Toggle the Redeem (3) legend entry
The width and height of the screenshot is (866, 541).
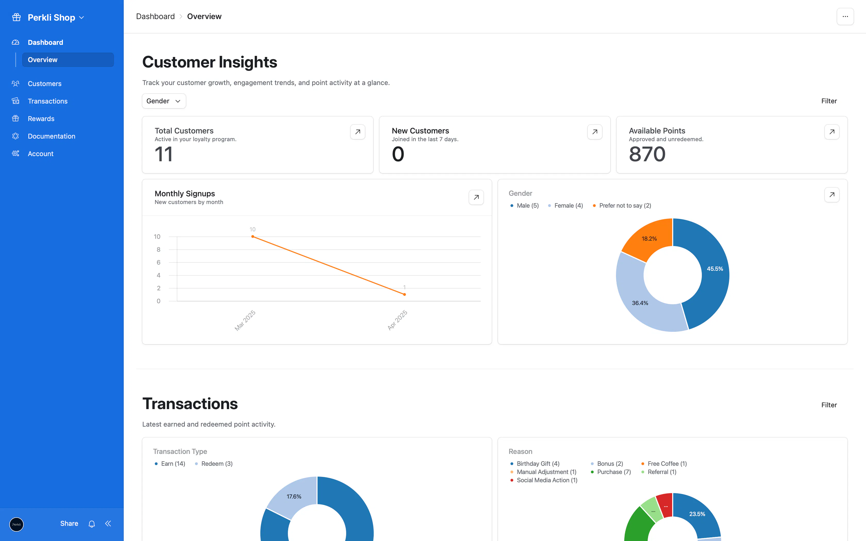pos(214,464)
